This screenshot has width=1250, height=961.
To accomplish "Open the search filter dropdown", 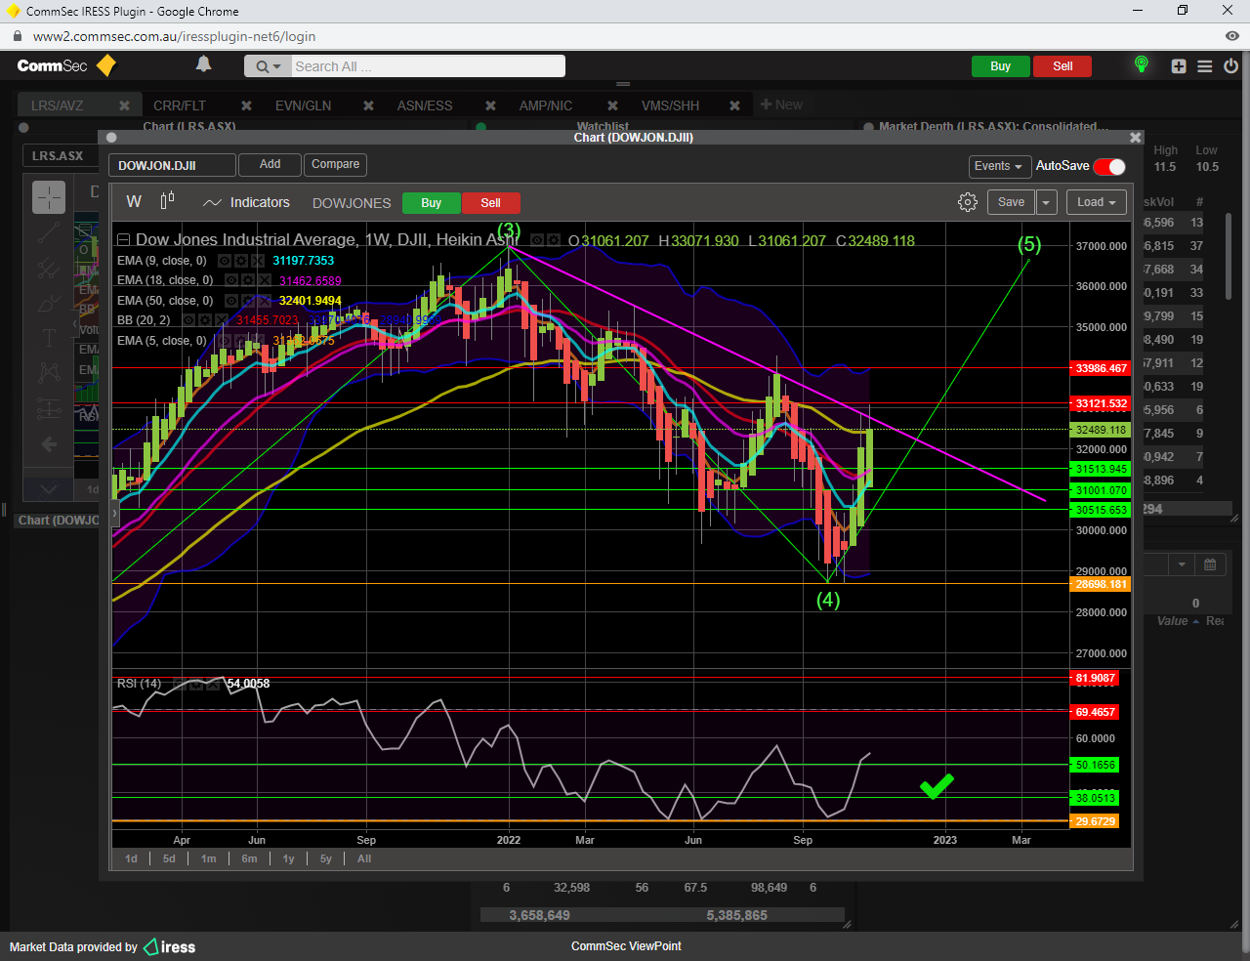I will pyautogui.click(x=268, y=66).
